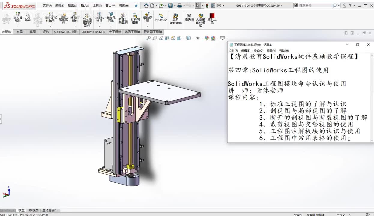Click Zoom to Area icon
The image size is (374, 216).
click(x=155, y=38)
